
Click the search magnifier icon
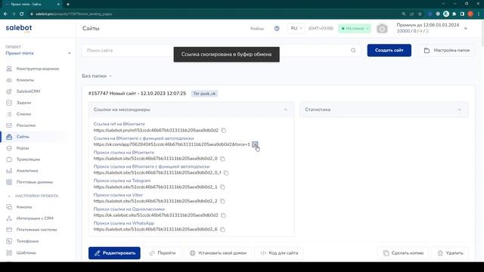(353, 51)
